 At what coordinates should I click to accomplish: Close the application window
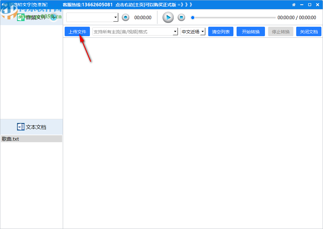[x=318, y=5]
